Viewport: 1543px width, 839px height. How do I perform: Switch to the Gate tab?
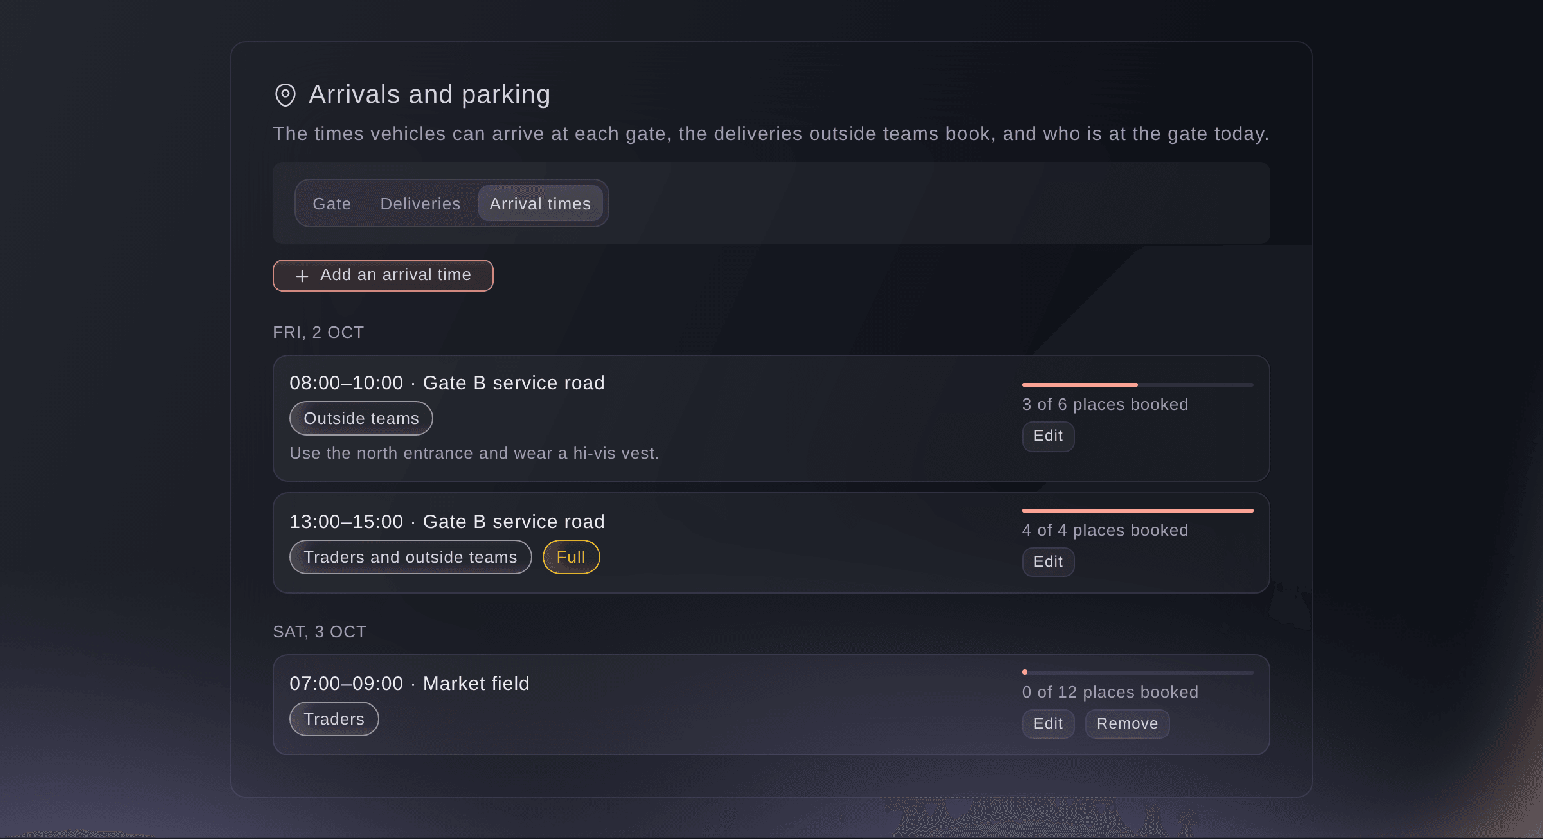pos(332,204)
